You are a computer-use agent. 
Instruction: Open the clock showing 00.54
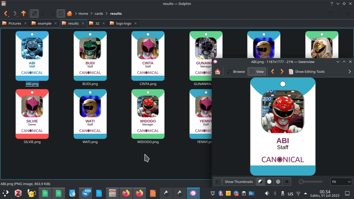[x=325, y=193]
